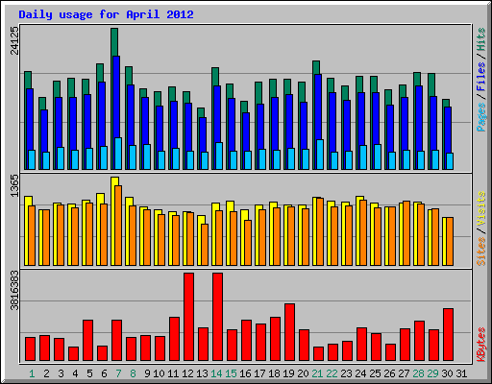Click the red KBytes bar for day 19

pyautogui.click(x=289, y=332)
